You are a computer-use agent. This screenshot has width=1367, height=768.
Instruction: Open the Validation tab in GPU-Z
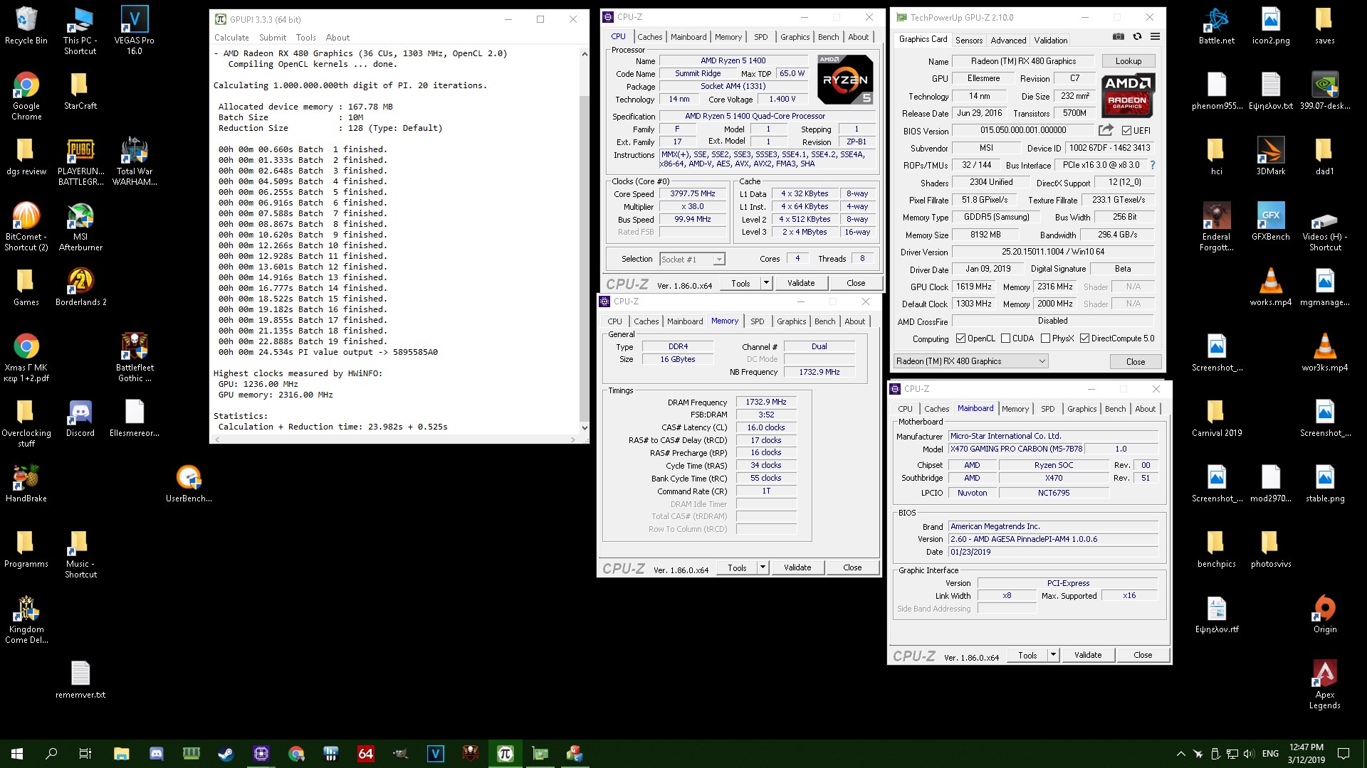point(1050,41)
